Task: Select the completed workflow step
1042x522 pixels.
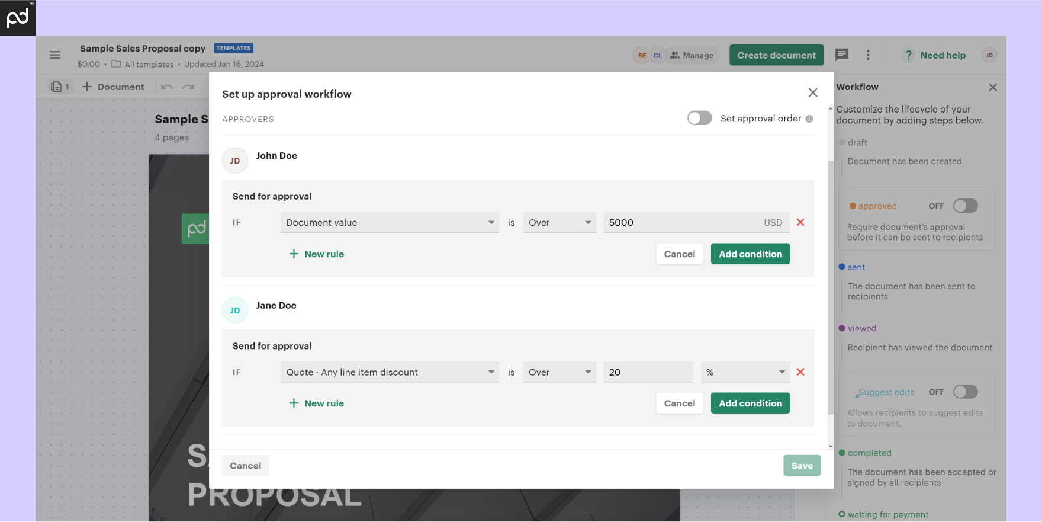Action: click(869, 453)
